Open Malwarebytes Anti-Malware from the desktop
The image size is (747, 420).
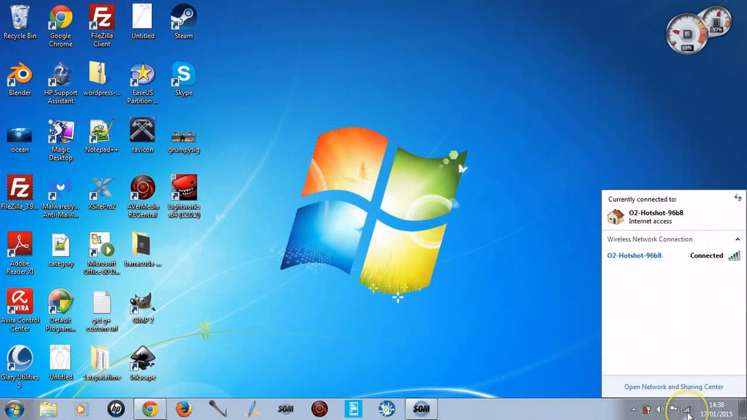pyautogui.click(x=60, y=192)
